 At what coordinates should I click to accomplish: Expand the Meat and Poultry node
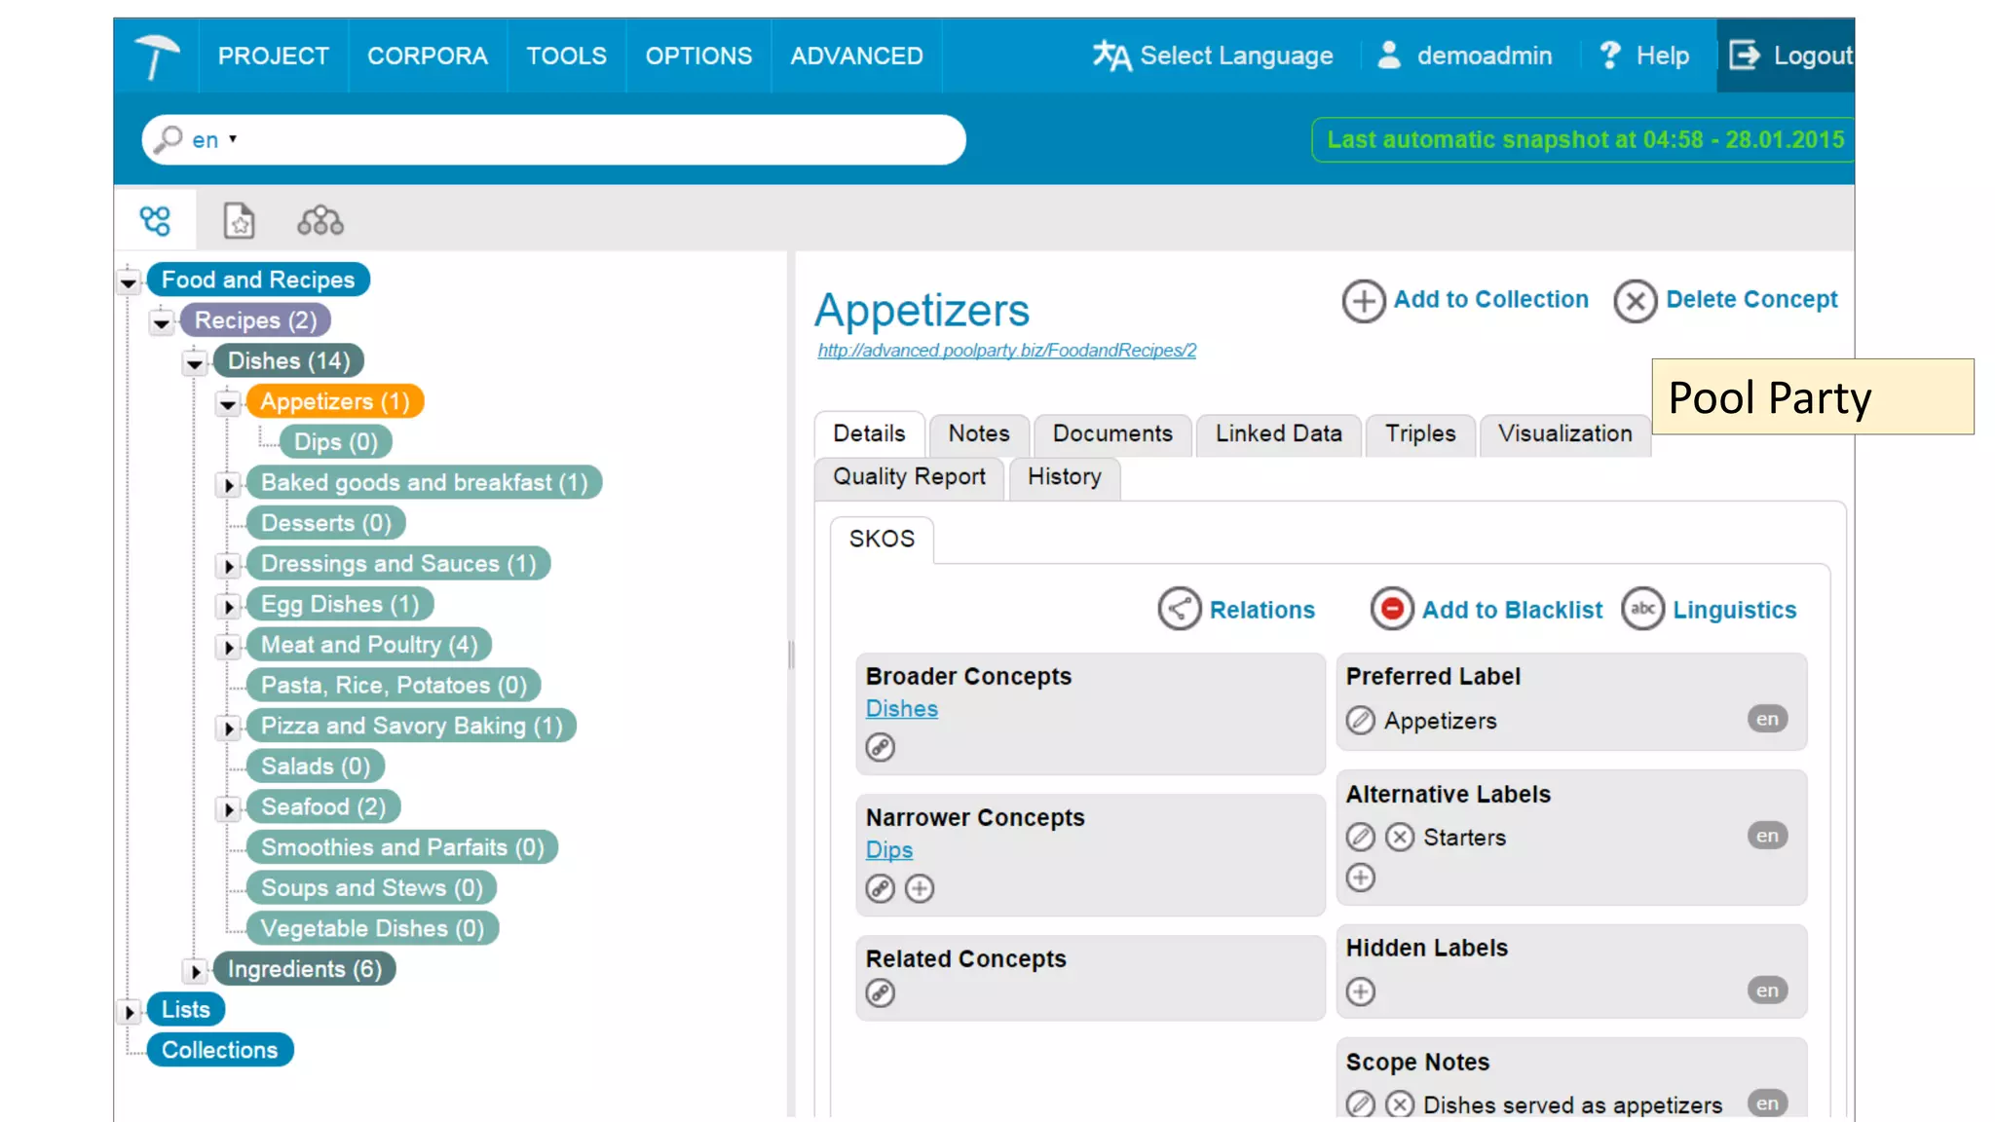[228, 647]
